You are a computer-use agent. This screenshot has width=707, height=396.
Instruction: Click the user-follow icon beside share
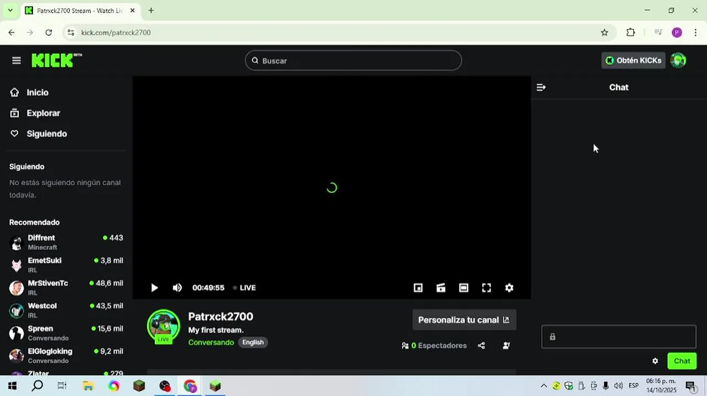coord(506,345)
